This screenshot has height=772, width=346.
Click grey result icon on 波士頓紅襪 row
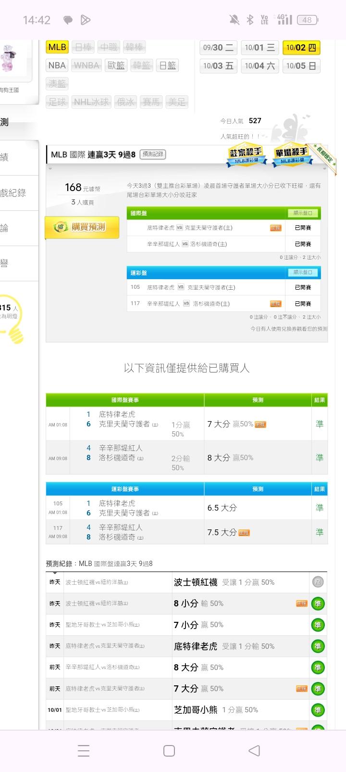(x=317, y=582)
